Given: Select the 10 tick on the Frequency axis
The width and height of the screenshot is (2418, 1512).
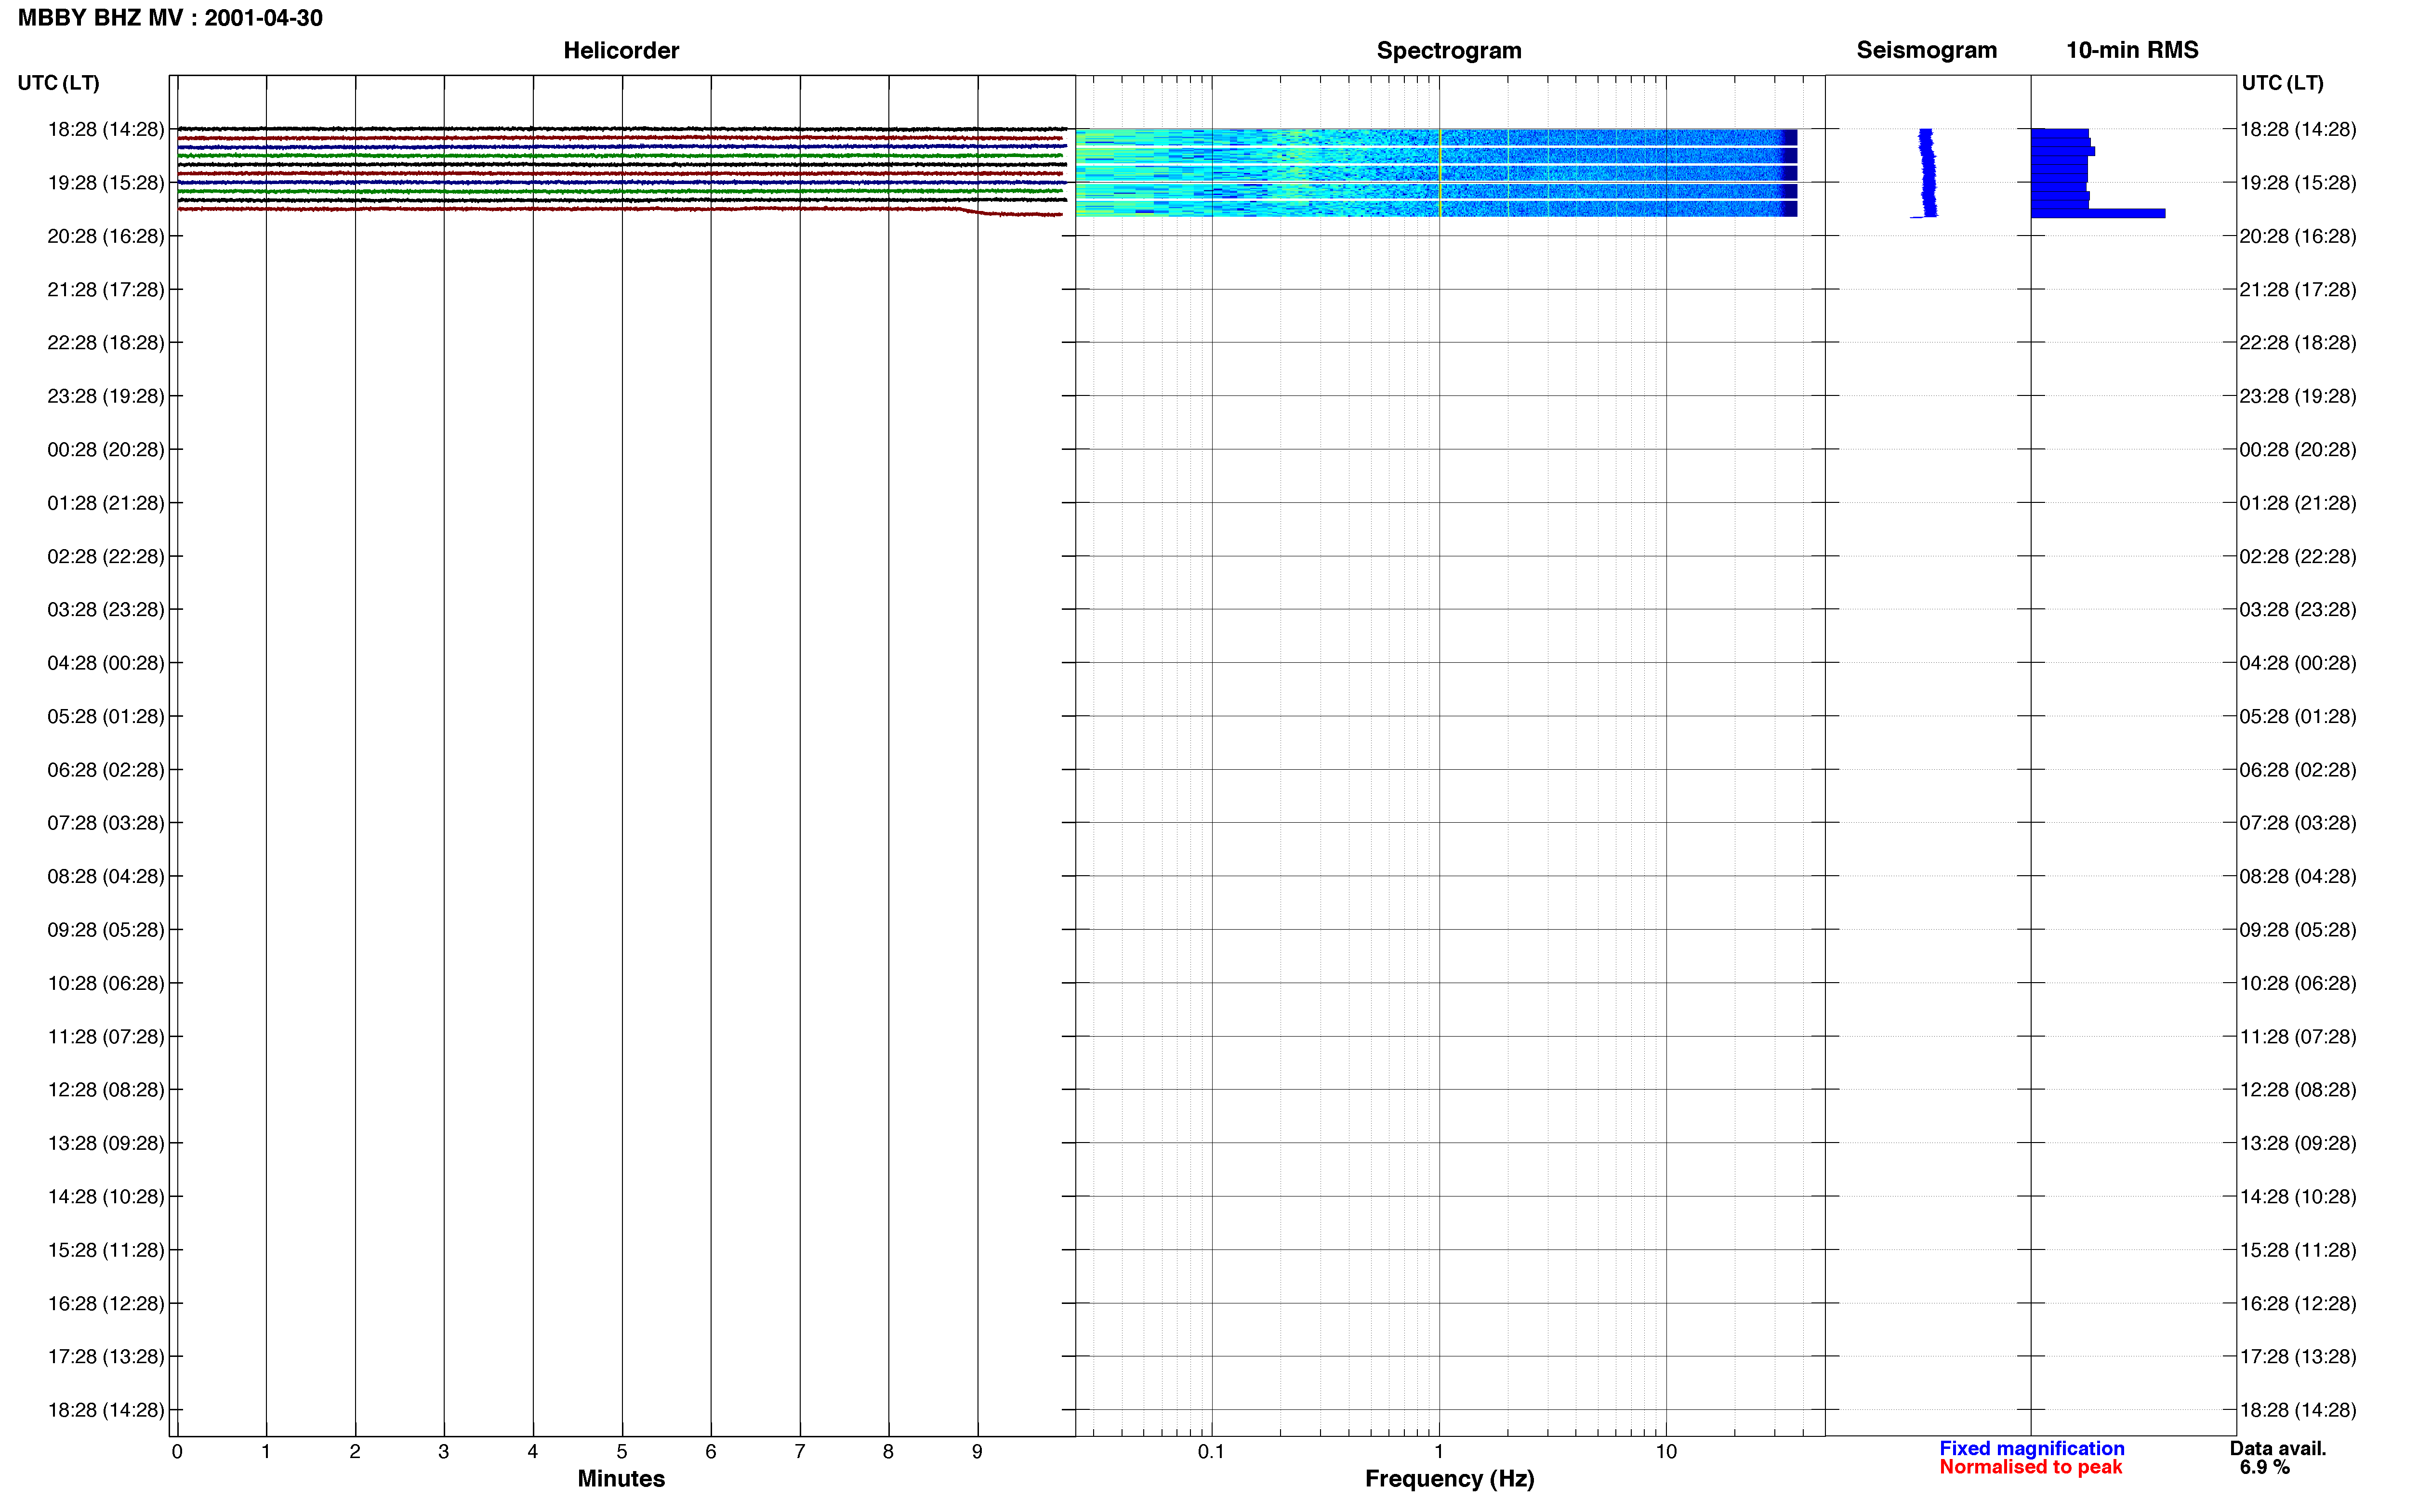Looking at the screenshot, I should click(x=1666, y=1451).
